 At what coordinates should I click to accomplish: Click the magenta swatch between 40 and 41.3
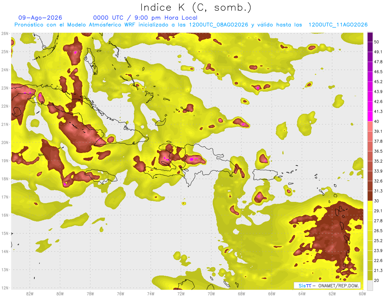370,116
